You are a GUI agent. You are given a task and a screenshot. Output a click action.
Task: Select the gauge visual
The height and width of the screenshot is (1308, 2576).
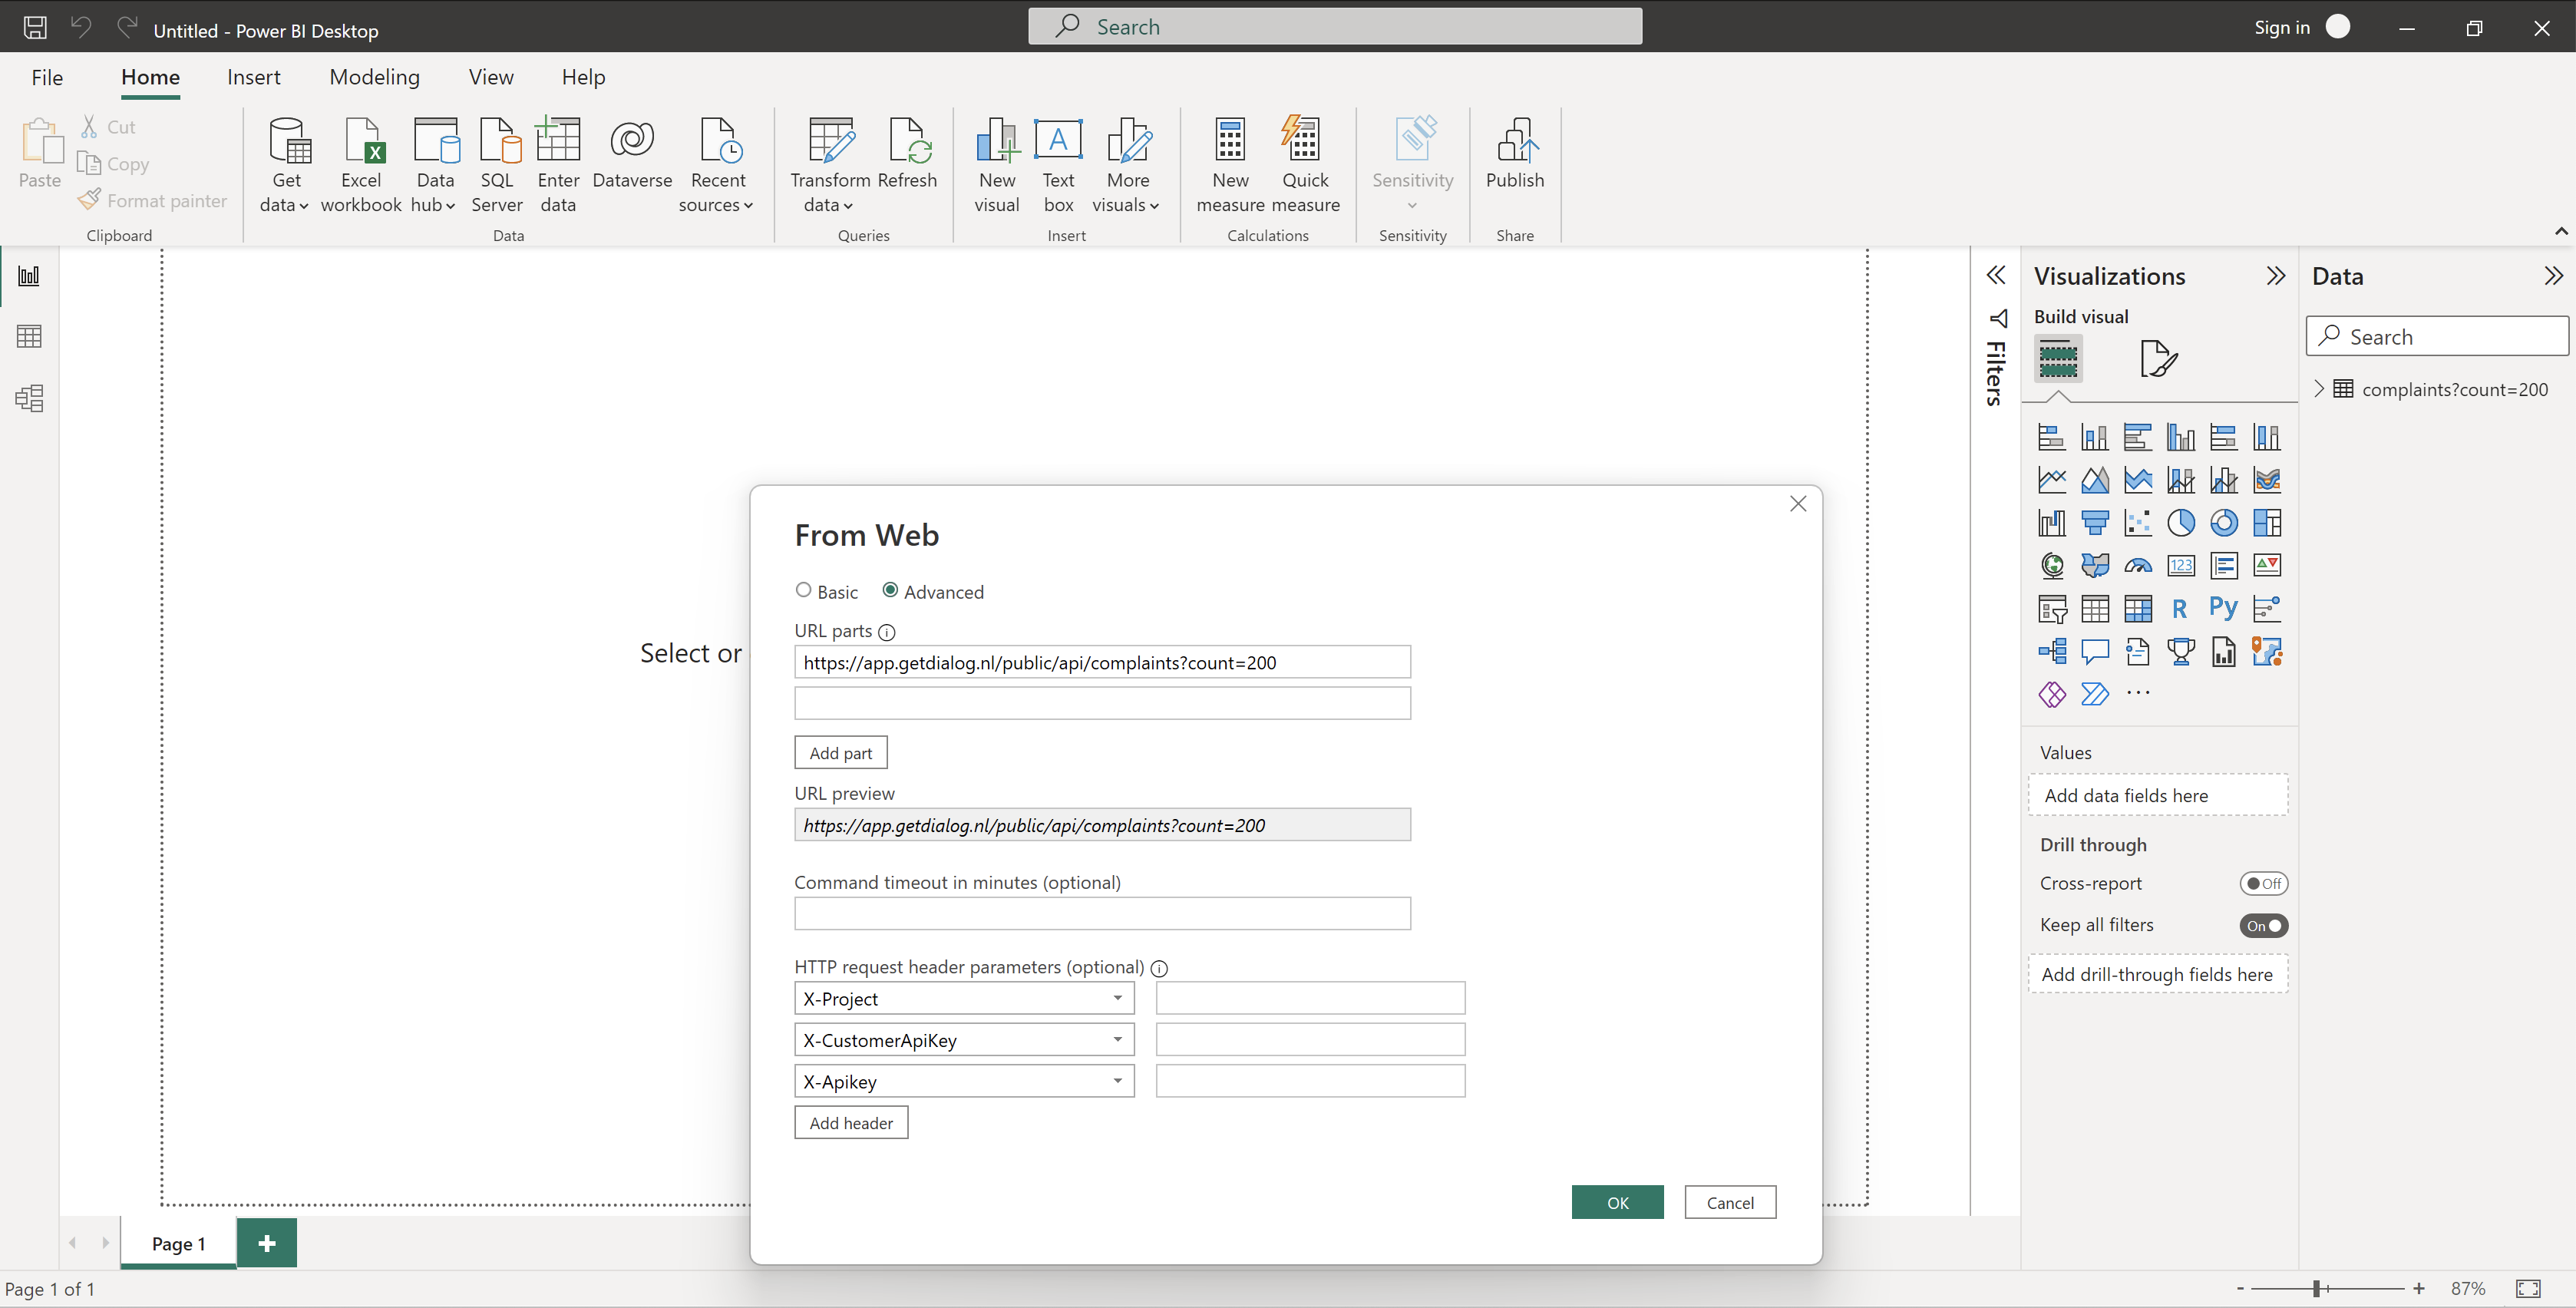pyautogui.click(x=2138, y=566)
